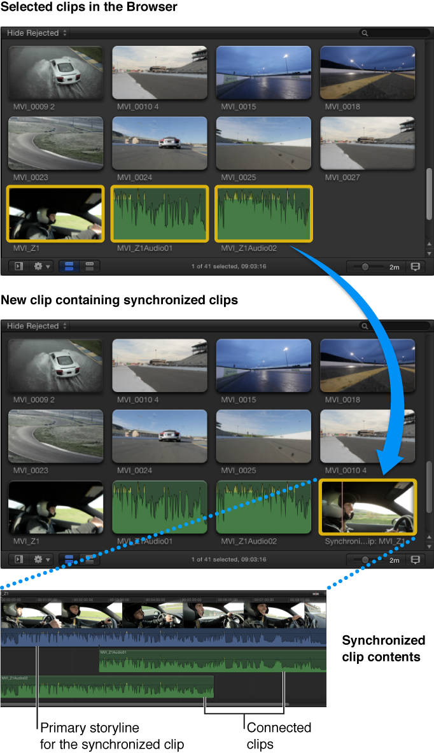Image resolution: width=434 pixels, height=753 pixels.
Task: Select MVI_0024 clip in the top browser
Action: pyautogui.click(x=160, y=143)
